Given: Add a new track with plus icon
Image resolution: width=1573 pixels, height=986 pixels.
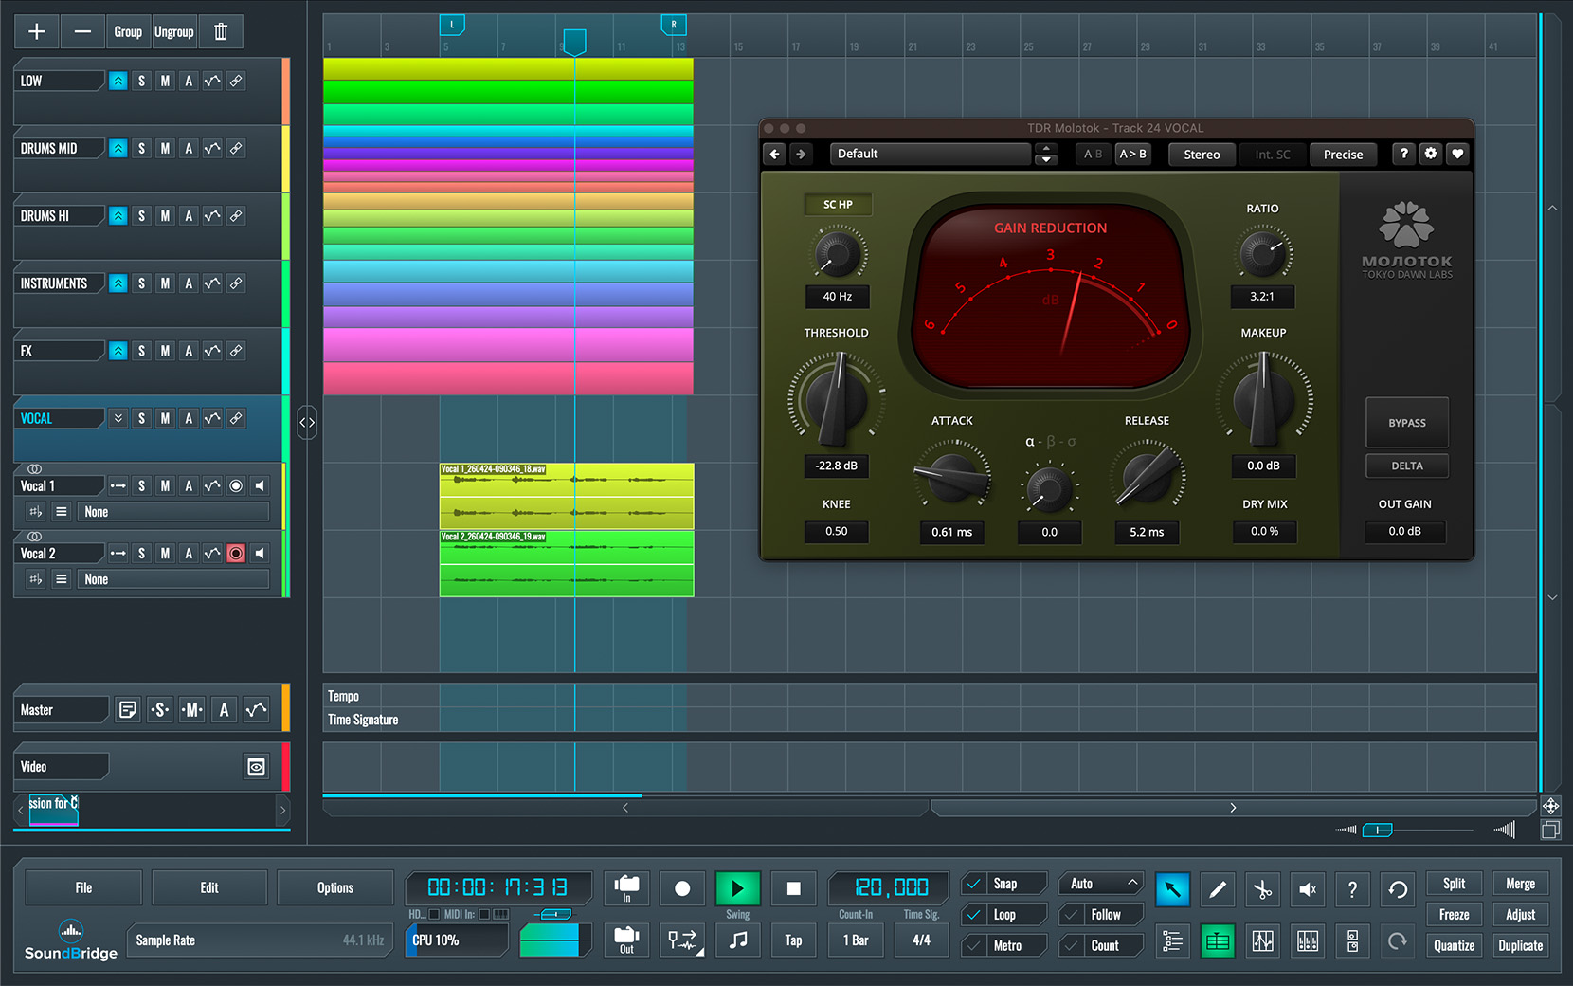Looking at the screenshot, I should point(36,31).
